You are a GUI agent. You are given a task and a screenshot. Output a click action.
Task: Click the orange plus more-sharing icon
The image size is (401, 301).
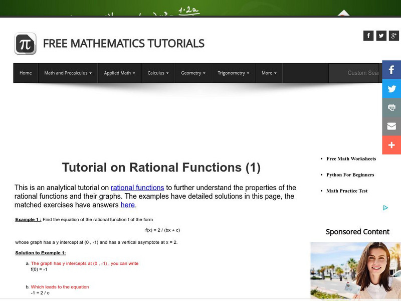pos(391,145)
